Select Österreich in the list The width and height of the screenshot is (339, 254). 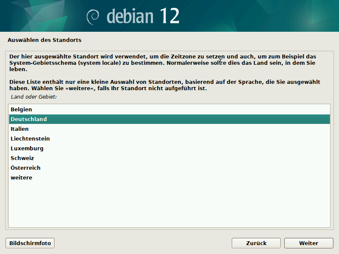point(25,168)
